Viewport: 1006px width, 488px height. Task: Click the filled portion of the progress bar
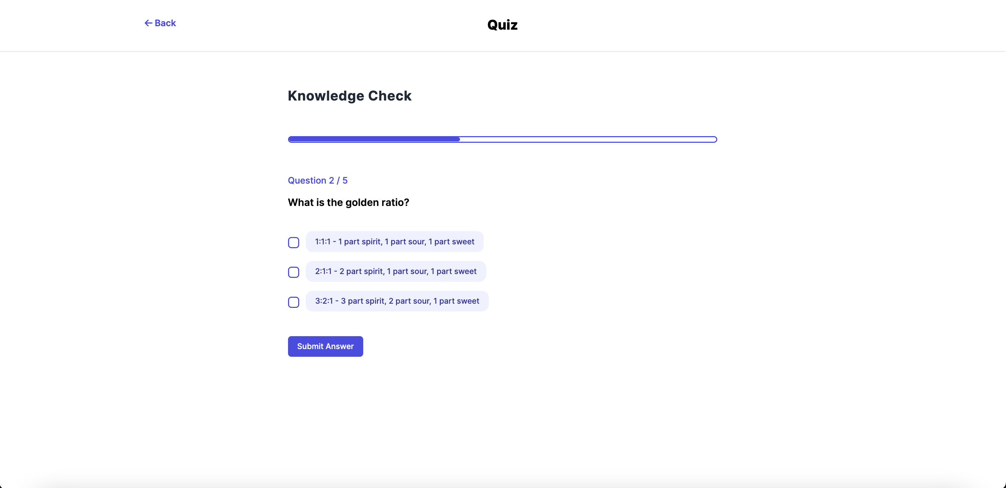coord(374,139)
